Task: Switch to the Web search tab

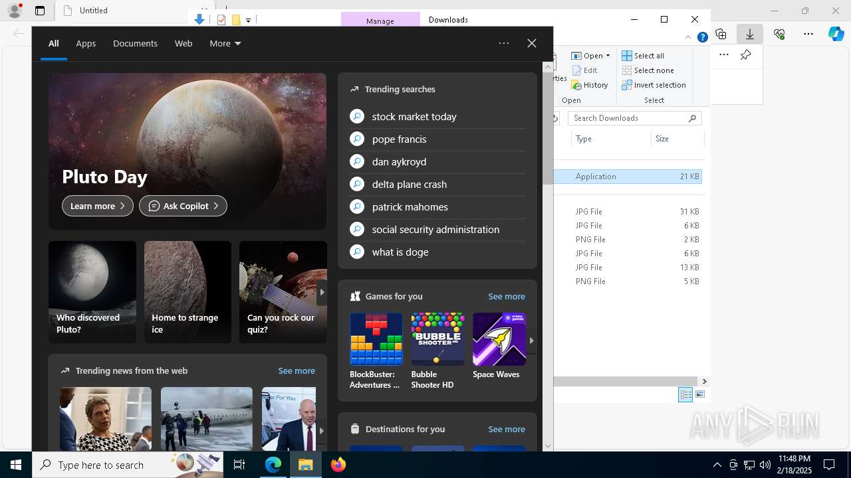Action: pyautogui.click(x=183, y=43)
